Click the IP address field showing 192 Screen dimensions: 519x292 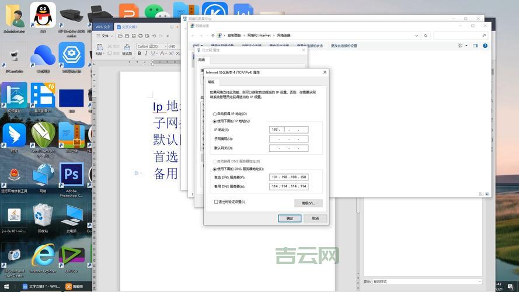[288, 130]
